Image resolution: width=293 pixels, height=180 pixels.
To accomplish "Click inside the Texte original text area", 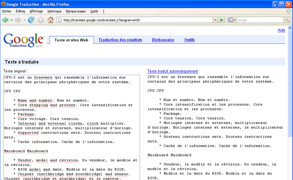I will tap(72, 127).
